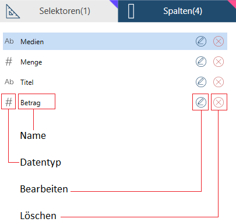
Task: Select the Titel column name
Action: pyautogui.click(x=27, y=83)
